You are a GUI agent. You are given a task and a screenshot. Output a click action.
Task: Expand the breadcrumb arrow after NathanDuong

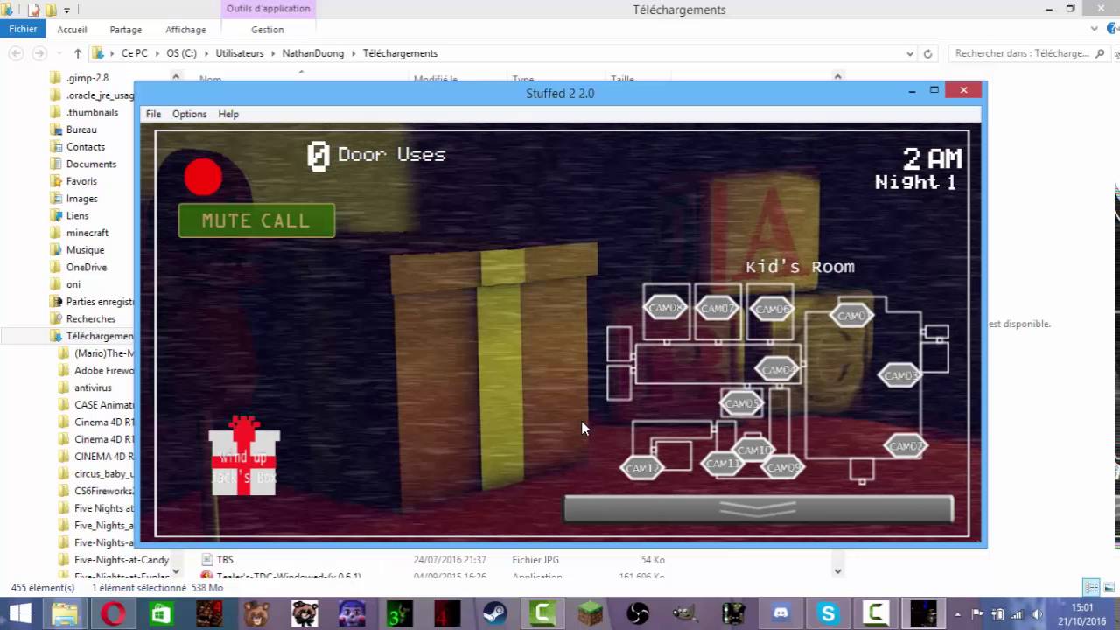click(x=353, y=53)
